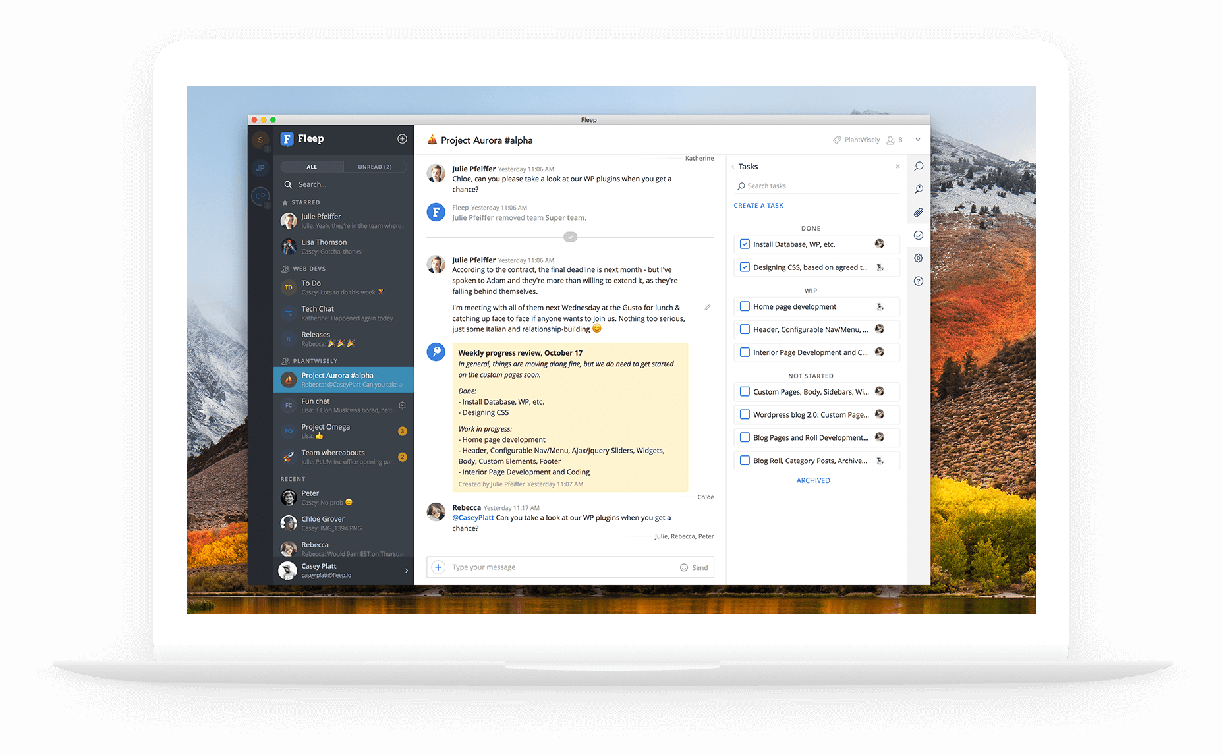Image resolution: width=1223 pixels, height=755 pixels.
Task: Click the Create a Task link
Action: pos(758,206)
